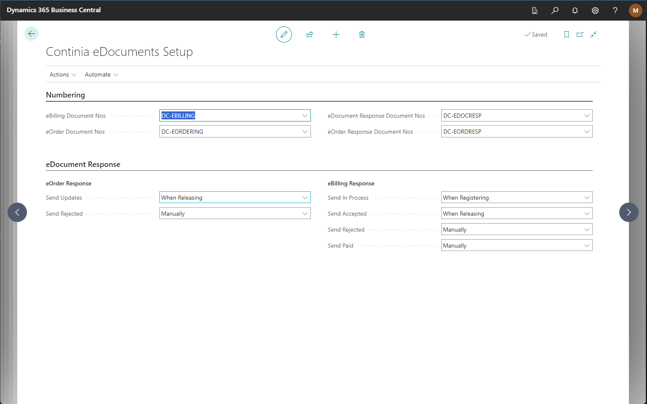
Task: Open settings gear
Action: click(595, 11)
